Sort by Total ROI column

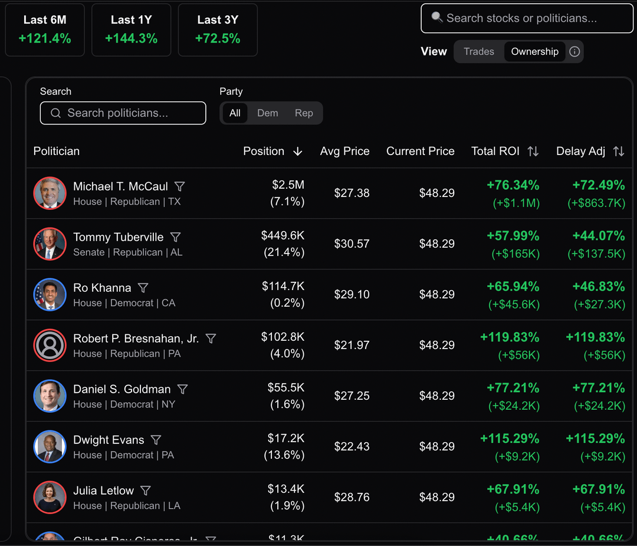[533, 152]
